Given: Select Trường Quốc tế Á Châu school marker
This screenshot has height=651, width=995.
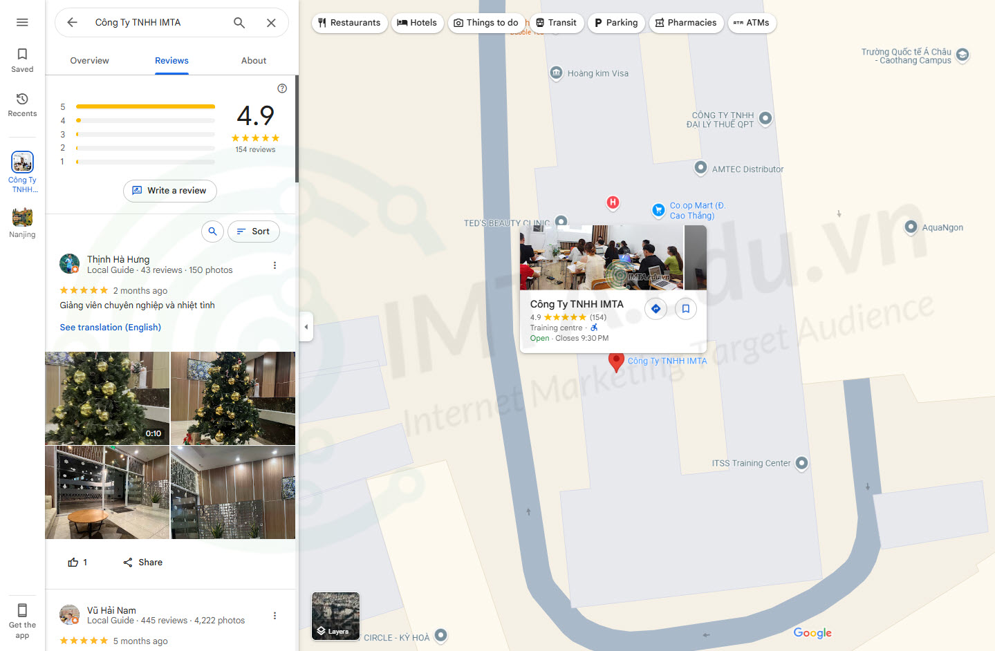Looking at the screenshot, I should click(x=963, y=55).
